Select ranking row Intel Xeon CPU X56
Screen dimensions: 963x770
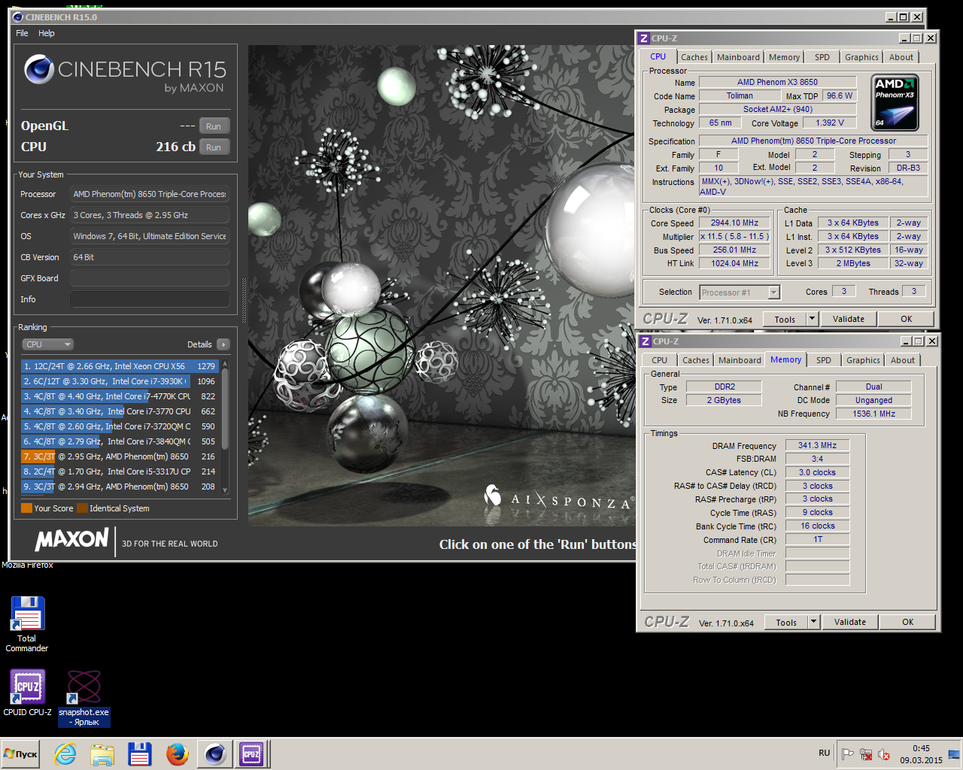tap(120, 366)
